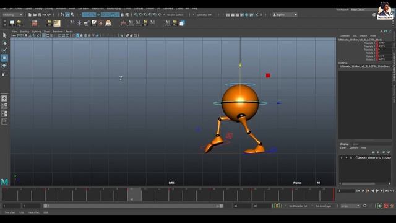Switch to two-pane side-by-side layout
Viewport: 396px width, 223px height.
pyautogui.click(x=4, y=114)
